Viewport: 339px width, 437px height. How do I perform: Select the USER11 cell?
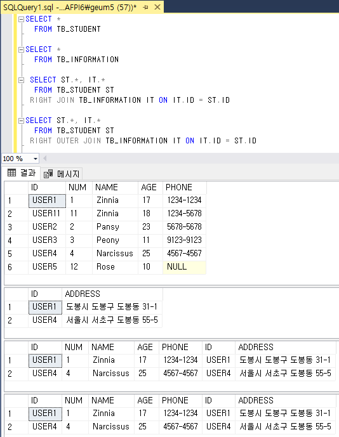click(47, 214)
